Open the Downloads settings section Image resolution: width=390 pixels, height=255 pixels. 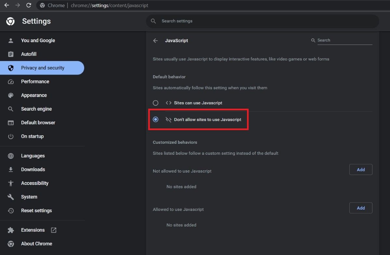(33, 169)
